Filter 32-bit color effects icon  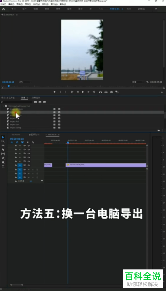(40, 102)
